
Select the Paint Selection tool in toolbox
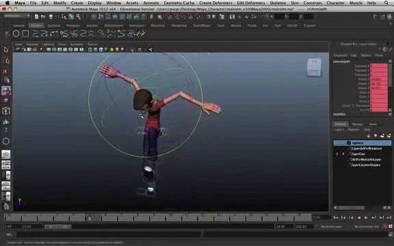pos(6,71)
